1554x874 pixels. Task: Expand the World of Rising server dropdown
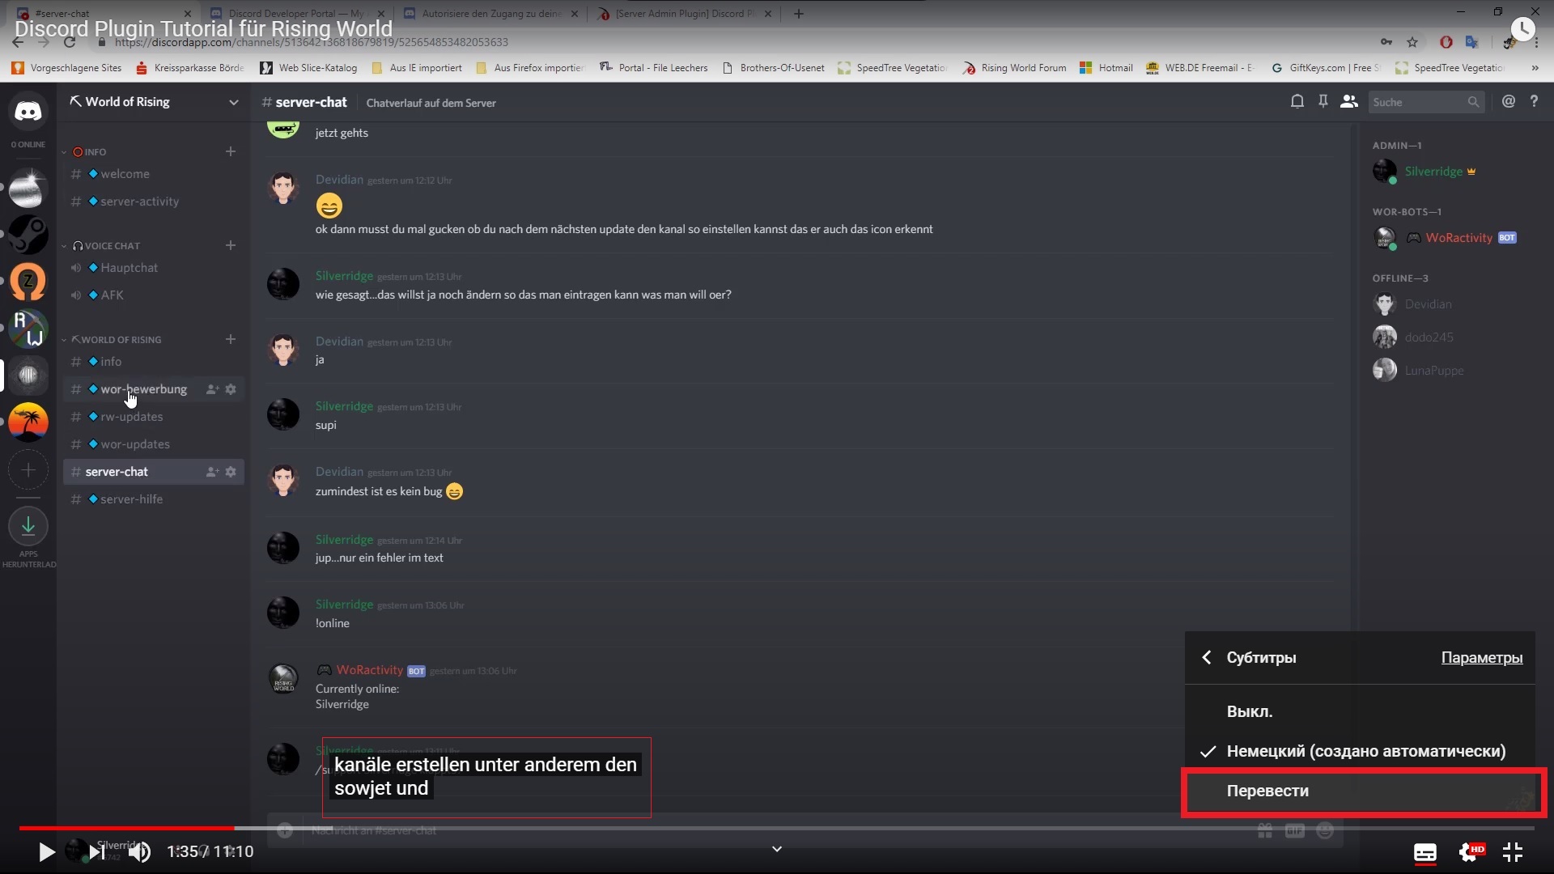(x=233, y=102)
